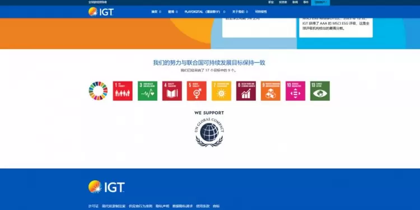Select SDG 13 Climate Action eye tile

point(320,91)
